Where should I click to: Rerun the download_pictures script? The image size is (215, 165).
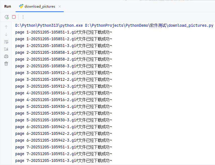(7, 17)
